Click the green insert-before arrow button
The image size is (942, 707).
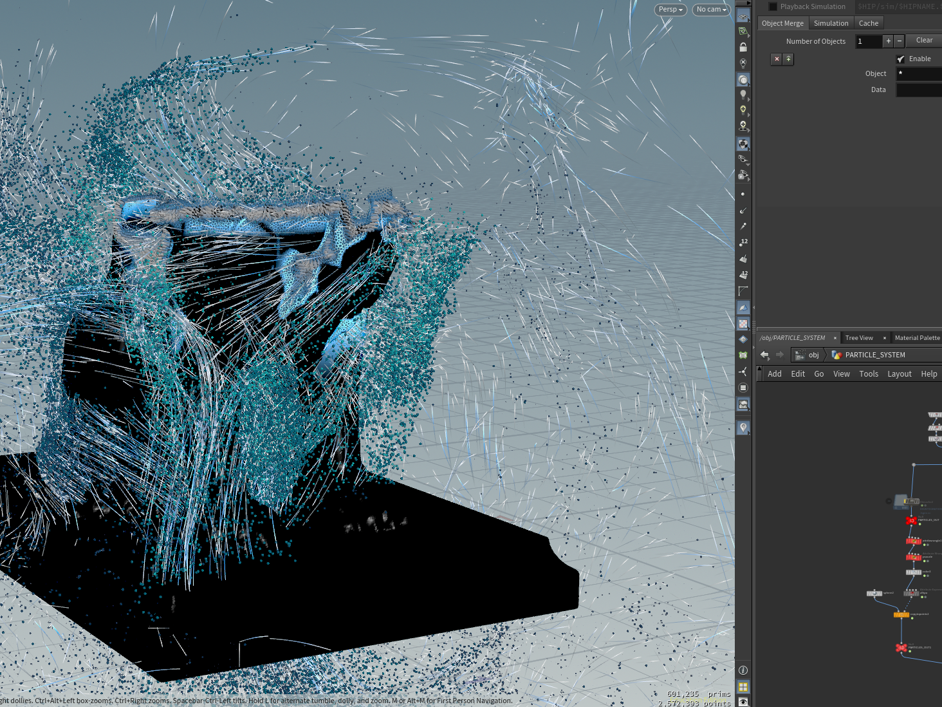[788, 59]
